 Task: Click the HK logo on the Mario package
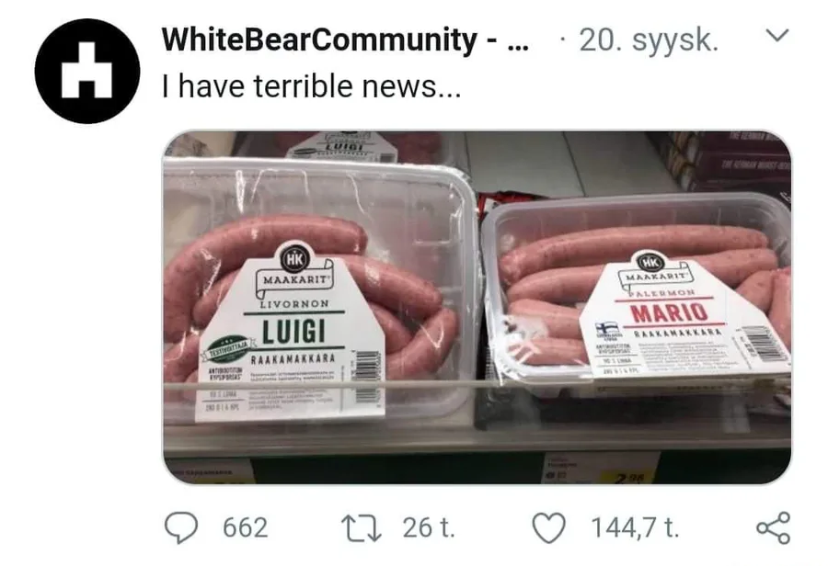(650, 262)
